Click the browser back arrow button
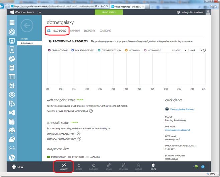 click(x=2, y=6)
